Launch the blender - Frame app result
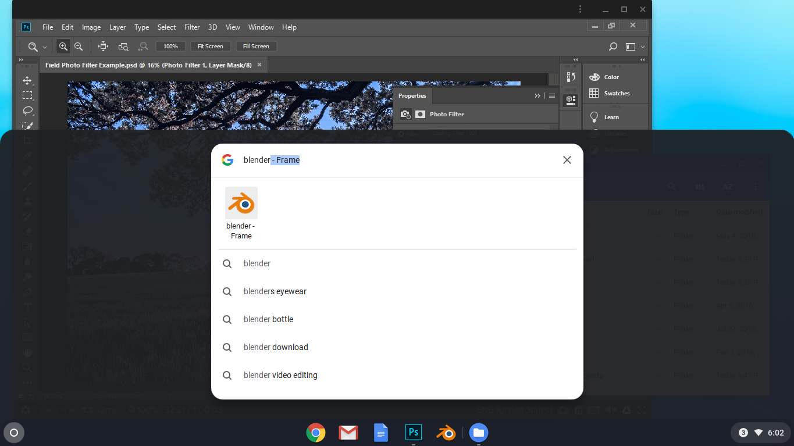This screenshot has height=446, width=794. pos(241,213)
